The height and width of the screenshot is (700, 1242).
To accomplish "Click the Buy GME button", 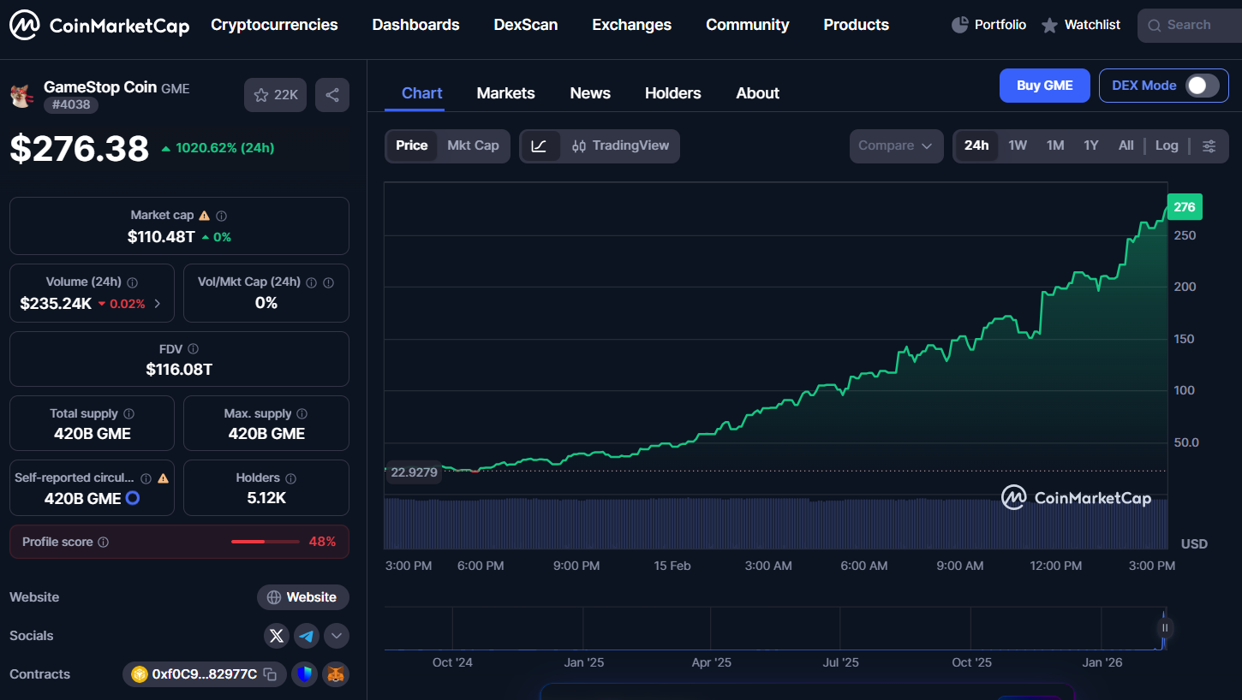I will pyautogui.click(x=1045, y=86).
